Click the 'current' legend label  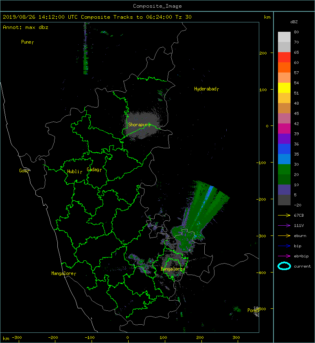pyautogui.click(x=302, y=266)
